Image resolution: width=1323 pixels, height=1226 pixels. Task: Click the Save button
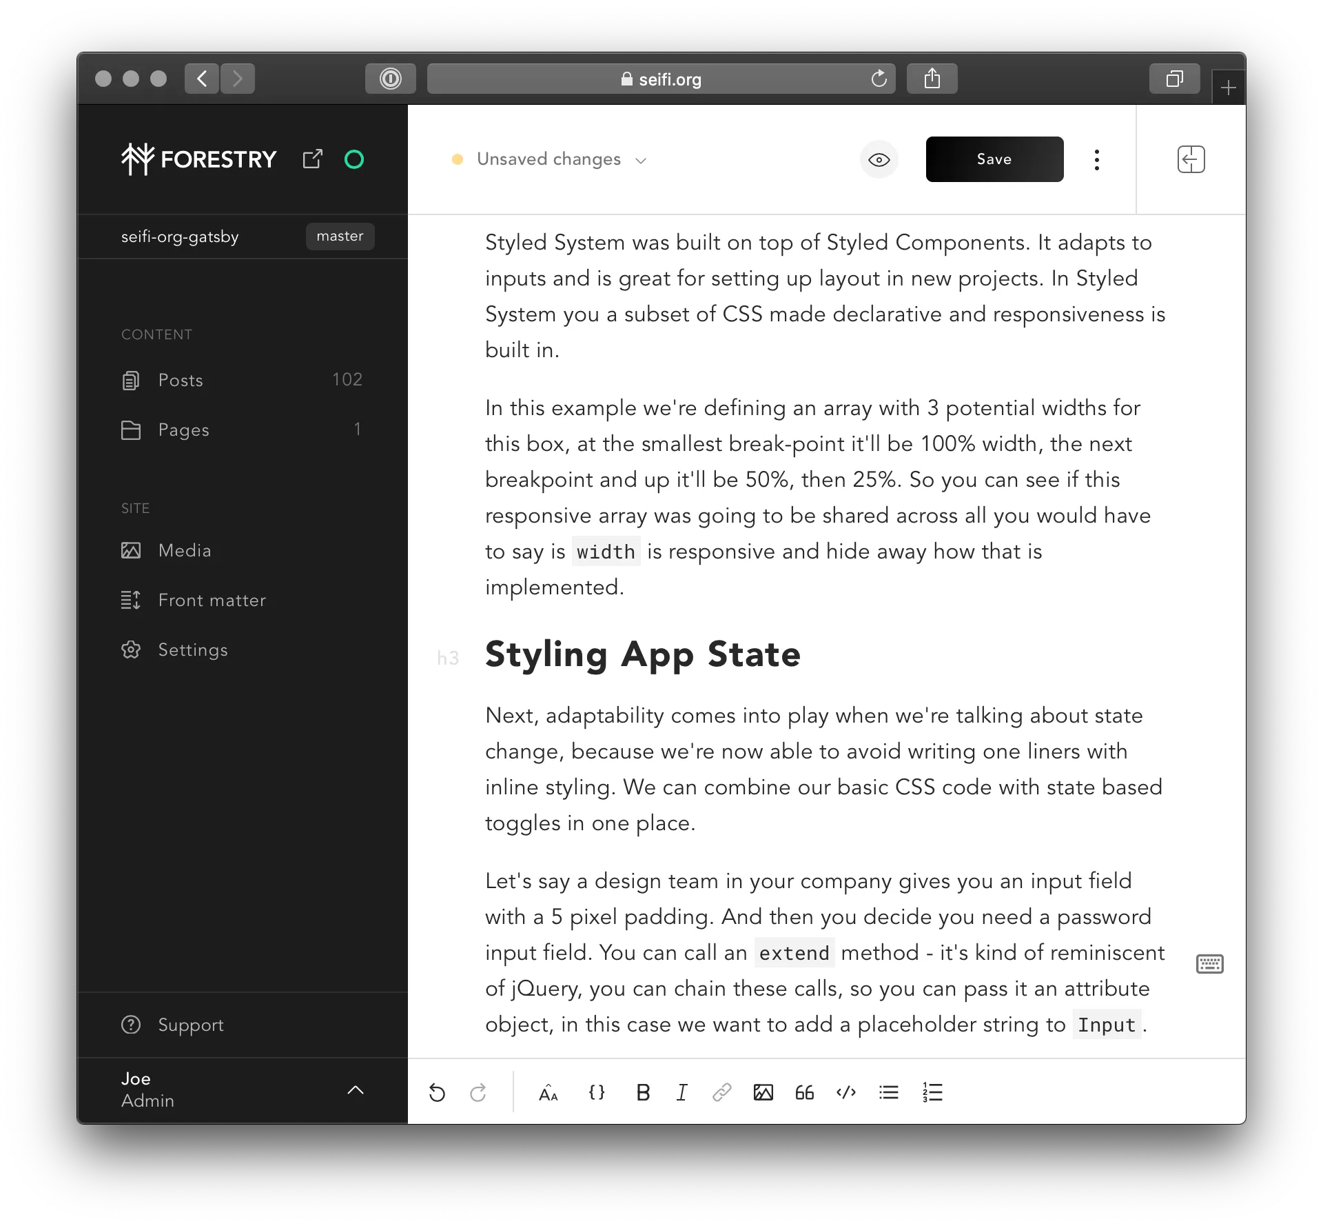coord(994,159)
